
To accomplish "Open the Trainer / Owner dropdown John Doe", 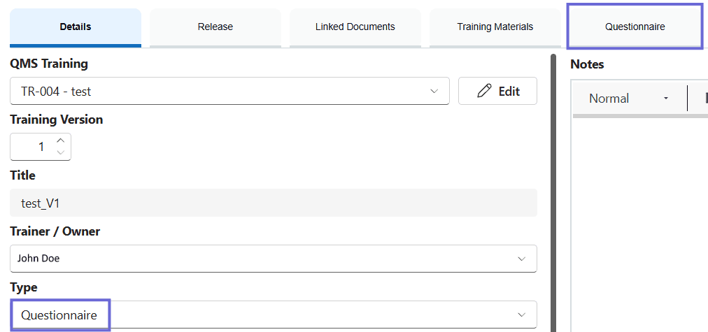I will coord(274,259).
